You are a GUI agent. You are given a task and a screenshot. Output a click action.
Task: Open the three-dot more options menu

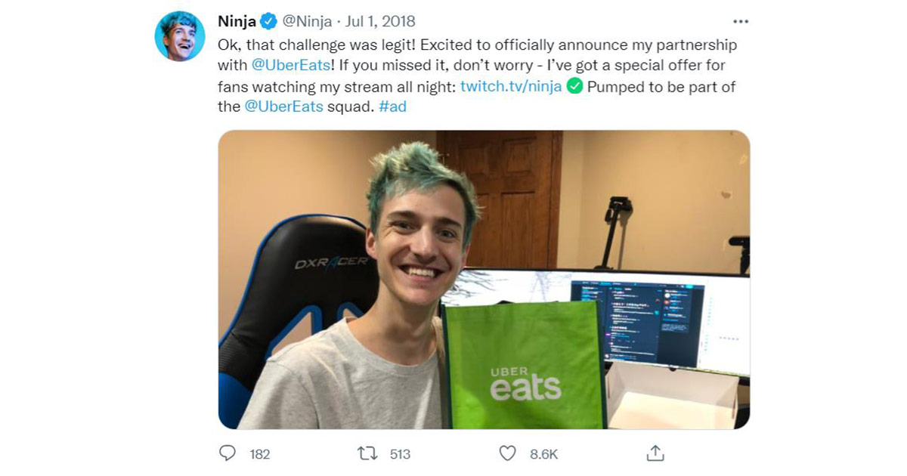tap(741, 21)
